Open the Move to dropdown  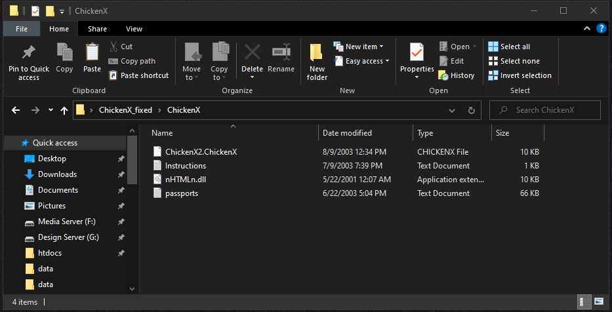pos(192,73)
